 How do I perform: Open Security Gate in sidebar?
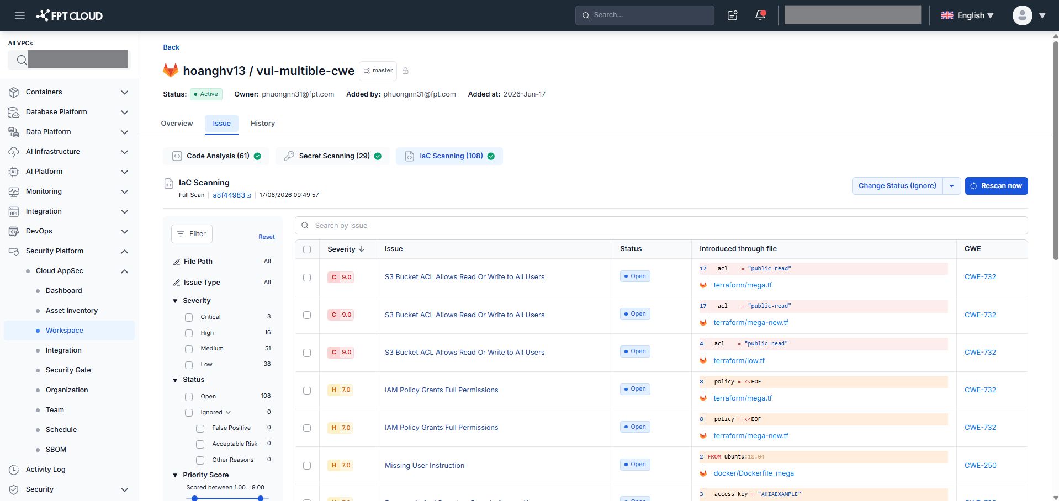[68, 370]
